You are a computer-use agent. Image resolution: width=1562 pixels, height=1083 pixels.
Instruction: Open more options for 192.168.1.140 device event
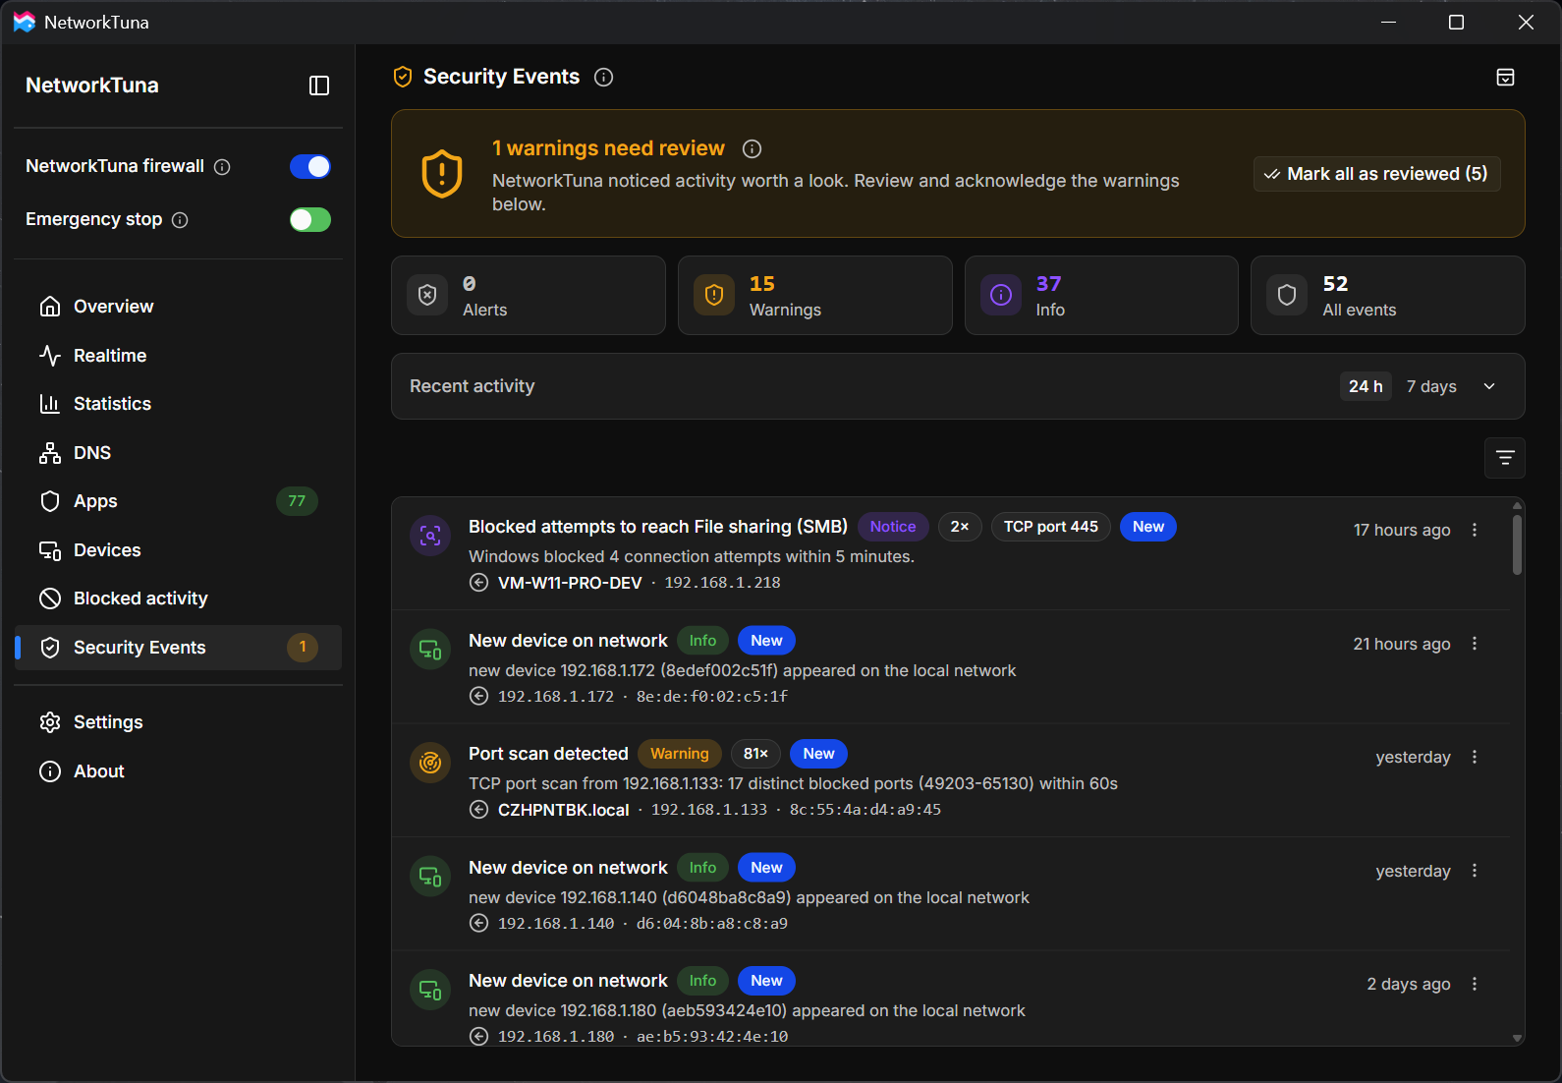[x=1475, y=871]
